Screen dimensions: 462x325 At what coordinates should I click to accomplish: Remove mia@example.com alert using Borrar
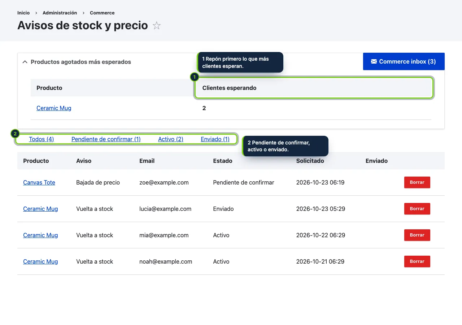pos(417,235)
